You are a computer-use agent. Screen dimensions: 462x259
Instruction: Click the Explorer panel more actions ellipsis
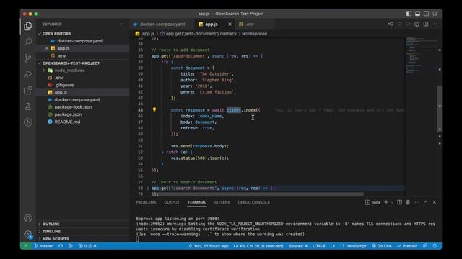click(122, 24)
